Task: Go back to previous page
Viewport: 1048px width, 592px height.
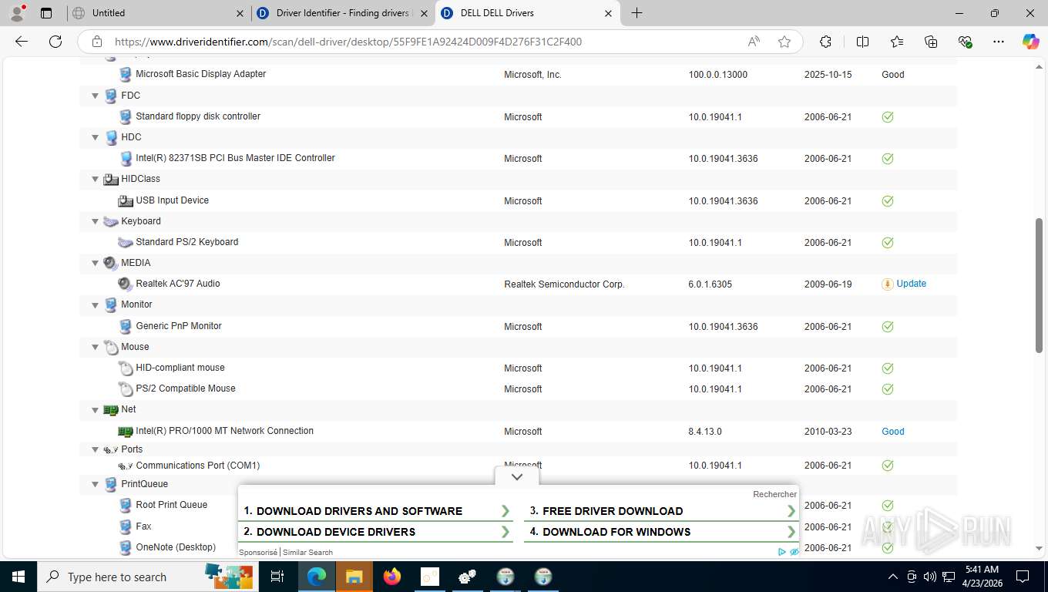Action: click(21, 42)
